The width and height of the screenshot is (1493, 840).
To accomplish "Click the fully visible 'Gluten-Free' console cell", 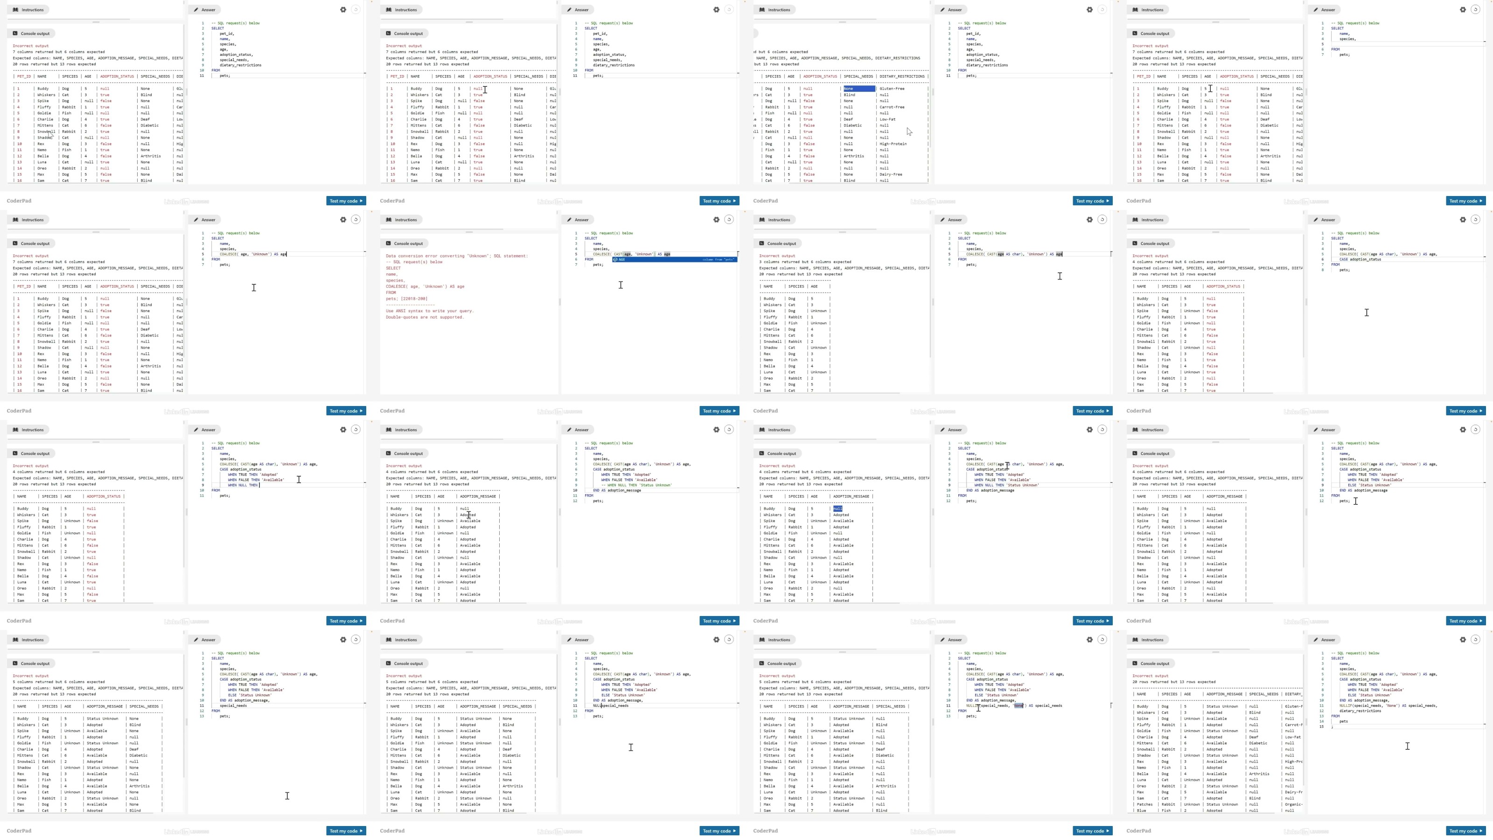I will point(892,89).
